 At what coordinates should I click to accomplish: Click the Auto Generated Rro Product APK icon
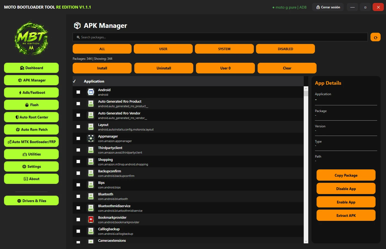tap(91, 104)
